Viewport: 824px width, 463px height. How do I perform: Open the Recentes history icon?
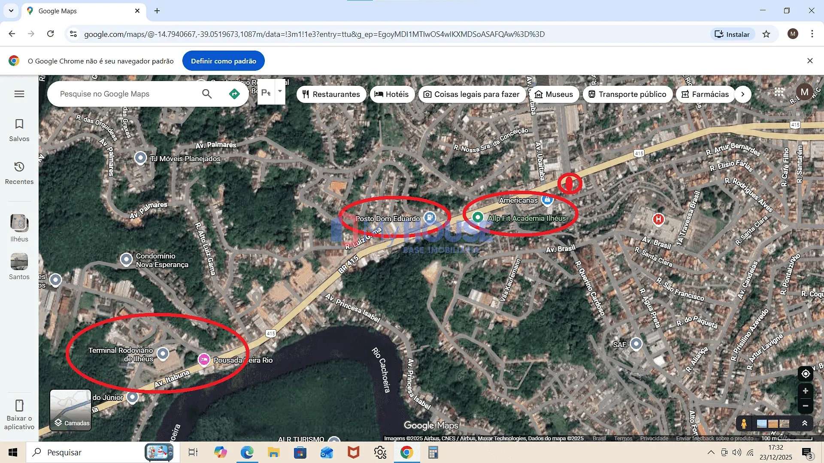coord(19,167)
